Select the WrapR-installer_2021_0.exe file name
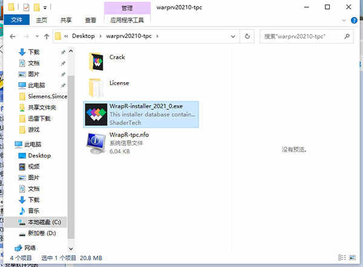363x267 pixels. click(x=146, y=106)
